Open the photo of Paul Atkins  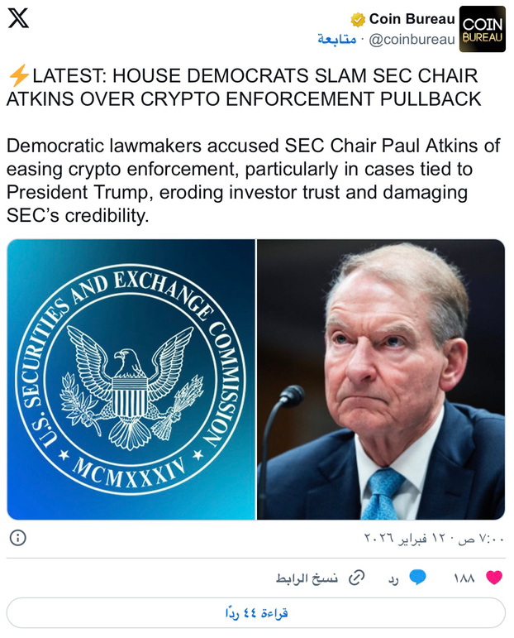coord(381,380)
